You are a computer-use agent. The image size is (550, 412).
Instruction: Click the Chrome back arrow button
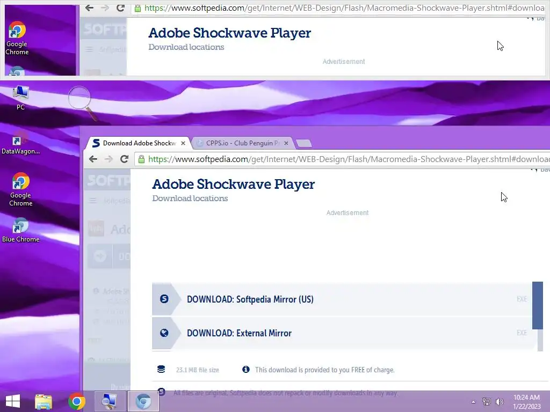[93, 159]
